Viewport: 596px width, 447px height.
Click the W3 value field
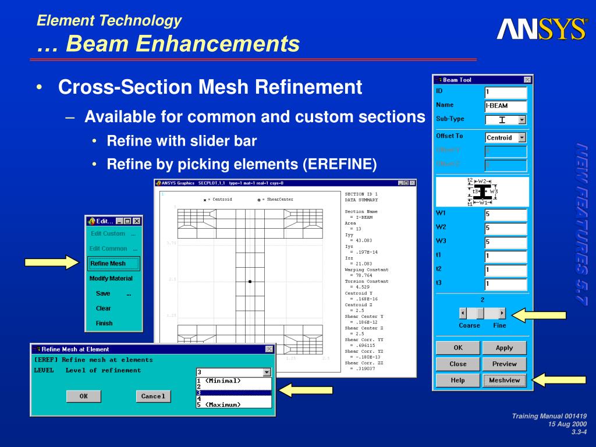506,242
